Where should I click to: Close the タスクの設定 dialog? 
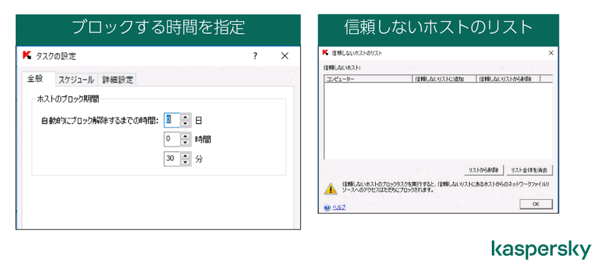tap(285, 56)
